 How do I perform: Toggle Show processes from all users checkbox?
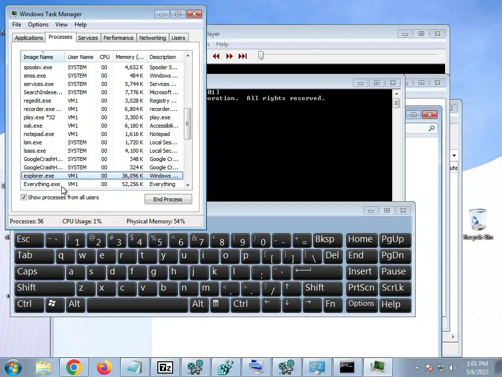click(24, 197)
